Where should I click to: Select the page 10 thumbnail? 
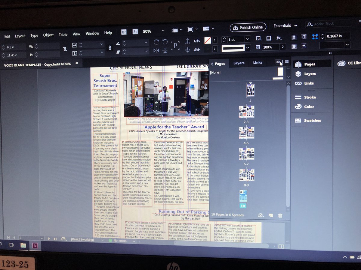pyautogui.click(x=242, y=196)
